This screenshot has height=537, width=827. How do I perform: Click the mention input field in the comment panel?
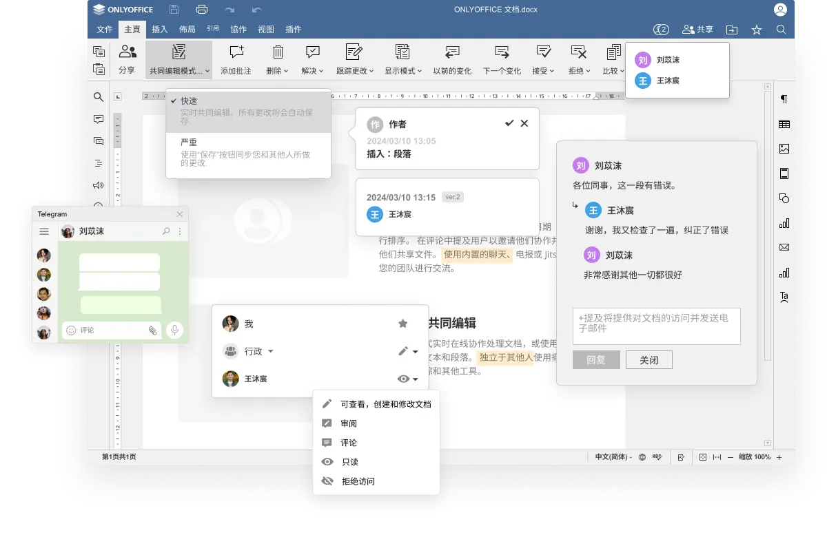coord(655,326)
